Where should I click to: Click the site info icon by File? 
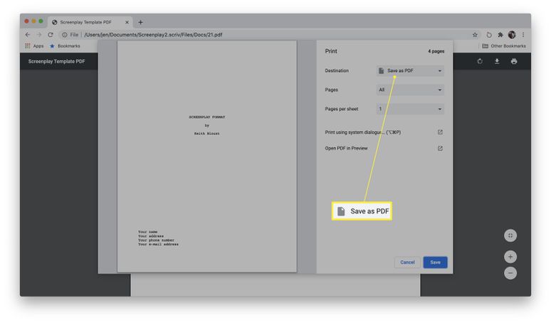[x=64, y=35]
